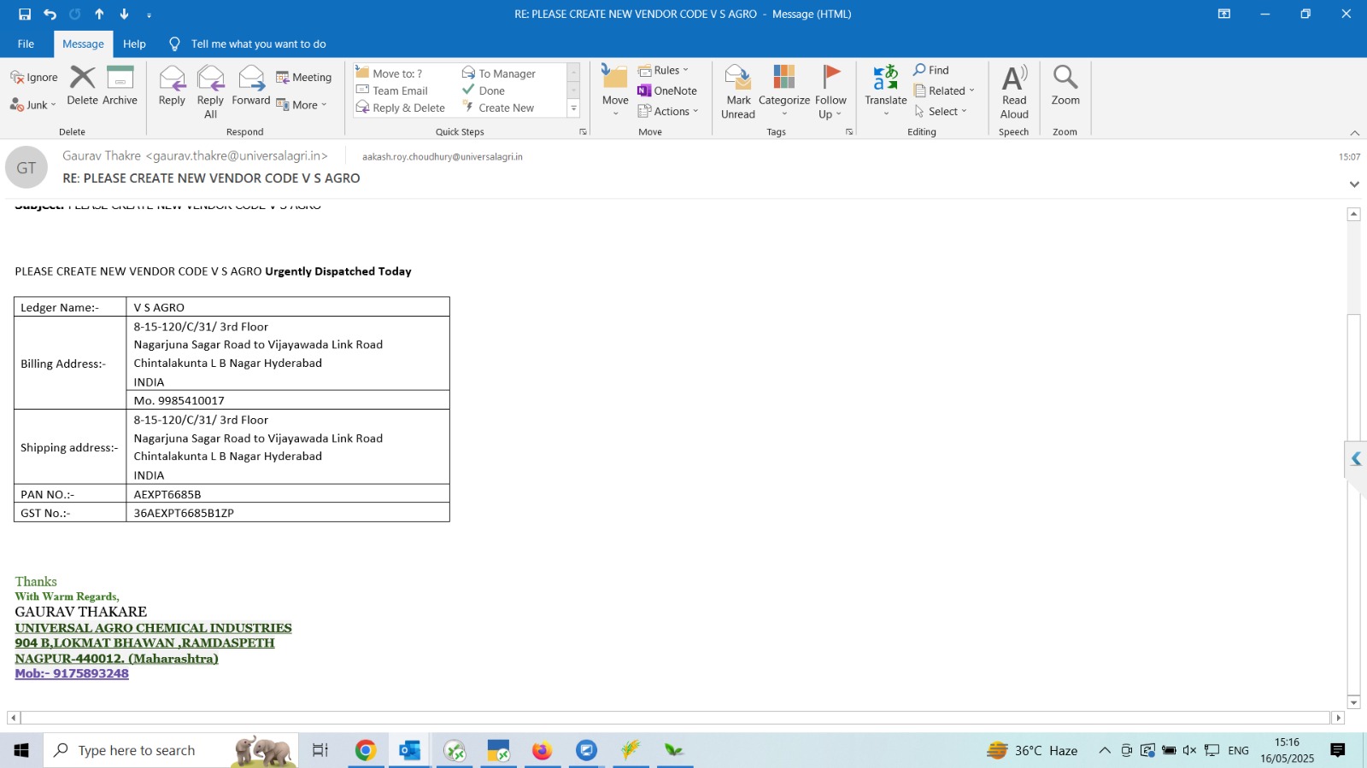
Task: Expand the Rules dropdown
Action: [664, 70]
